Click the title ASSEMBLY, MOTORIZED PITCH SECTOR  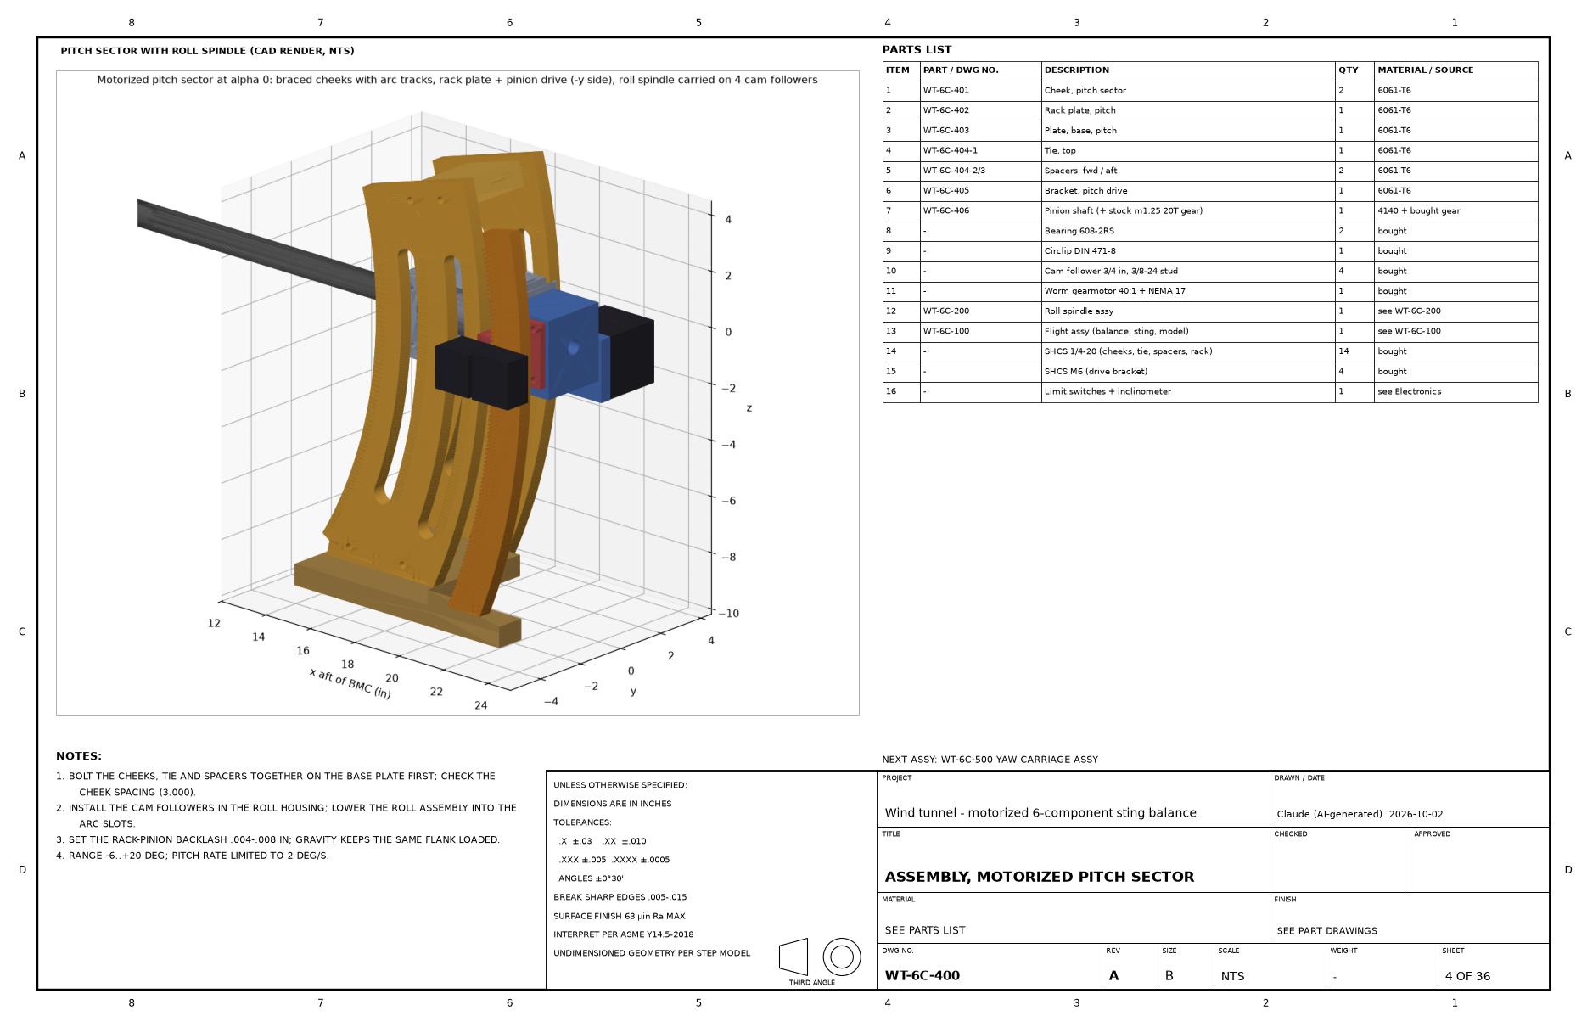pyautogui.click(x=1039, y=877)
